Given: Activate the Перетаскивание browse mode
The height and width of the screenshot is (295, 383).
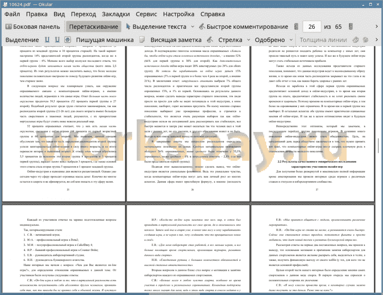Looking at the screenshot, I should (93, 27).
